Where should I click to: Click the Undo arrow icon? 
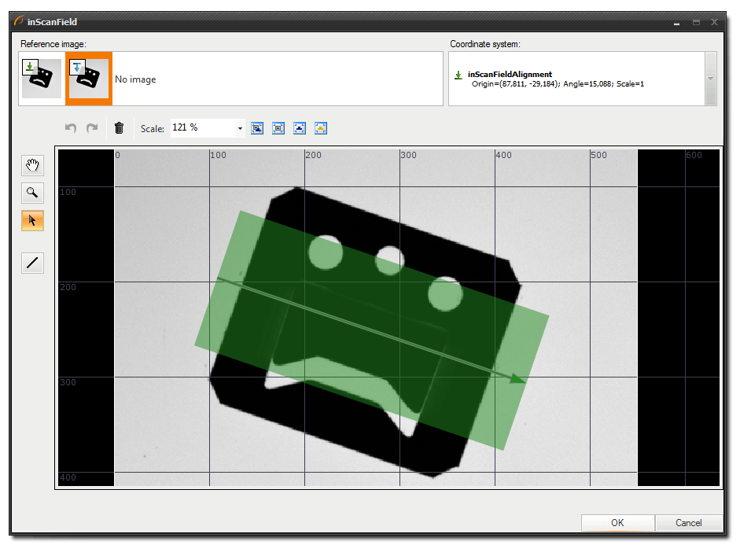click(71, 128)
